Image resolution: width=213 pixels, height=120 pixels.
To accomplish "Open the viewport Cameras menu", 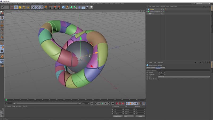I will (14, 11).
